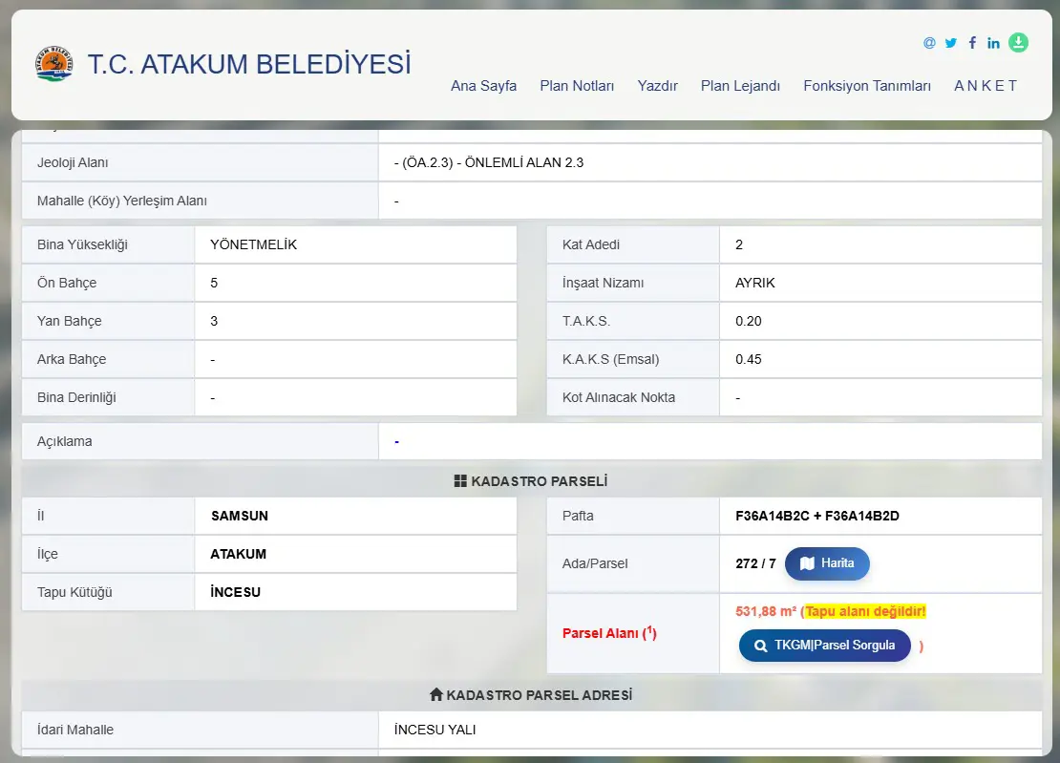Click the Ada/Parsel value 272 / 7
Image resolution: width=1060 pixels, height=763 pixels.
coord(755,563)
